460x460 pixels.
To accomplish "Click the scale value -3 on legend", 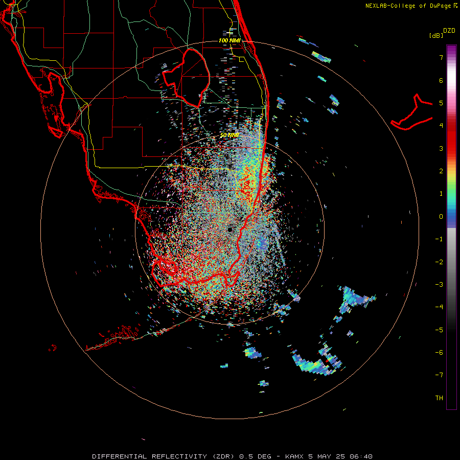I will click(x=439, y=285).
